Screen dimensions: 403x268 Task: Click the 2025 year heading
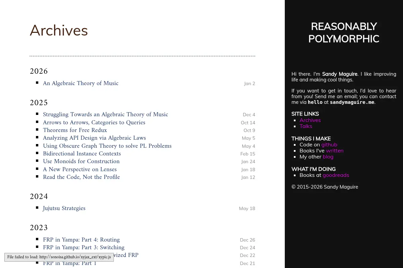[39, 103]
